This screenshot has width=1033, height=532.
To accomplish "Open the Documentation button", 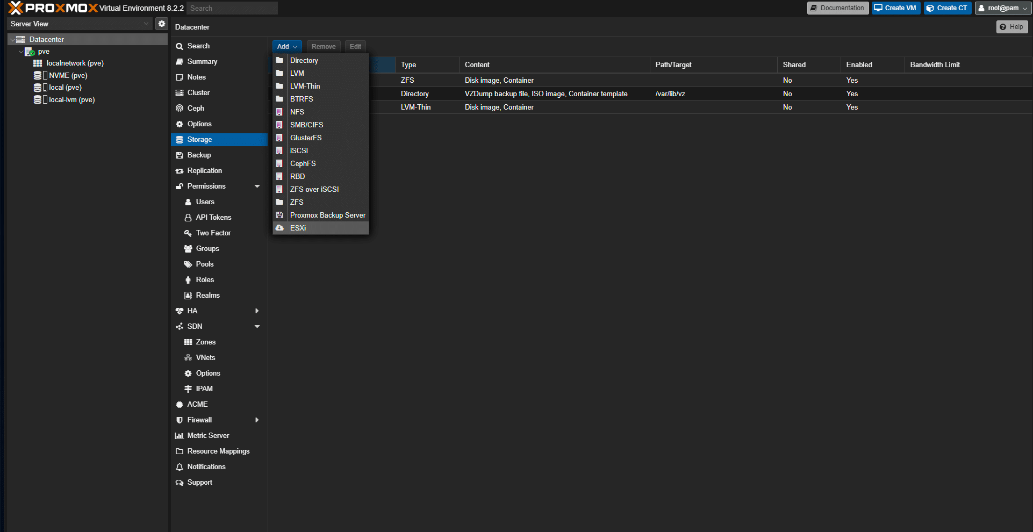I will click(x=837, y=8).
